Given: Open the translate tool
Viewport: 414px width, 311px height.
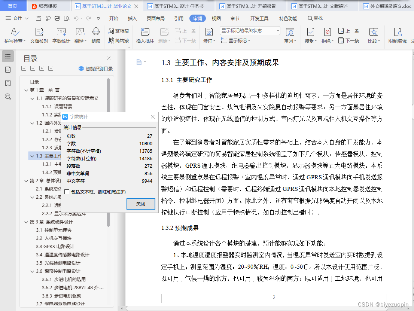Looking at the screenshot, I should (80, 35).
